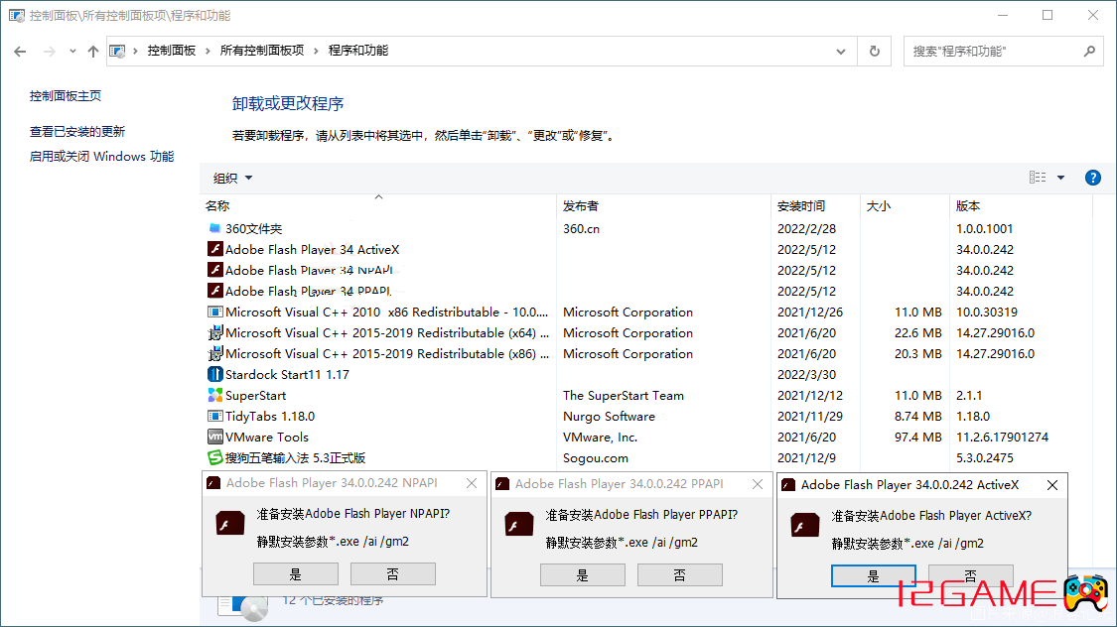Image resolution: width=1117 pixels, height=627 pixels.
Task: Click the Sogou.com publisher cell
Action: pos(596,457)
